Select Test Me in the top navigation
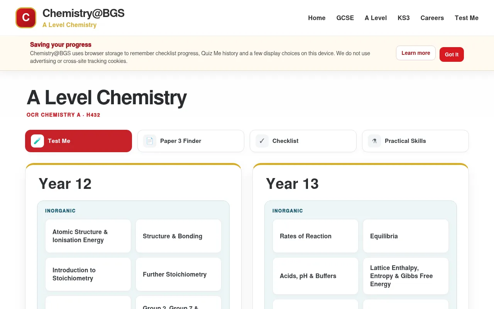 pos(467,18)
